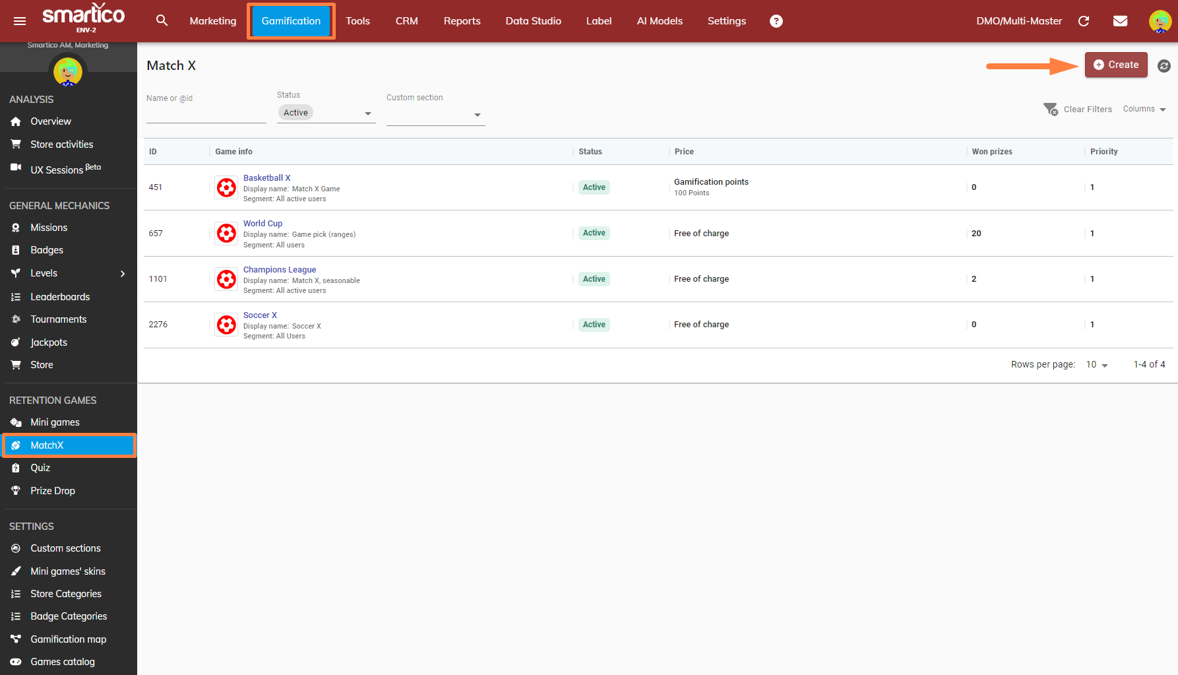Click the reload icon next to Create
The image size is (1178, 675).
coord(1164,66)
